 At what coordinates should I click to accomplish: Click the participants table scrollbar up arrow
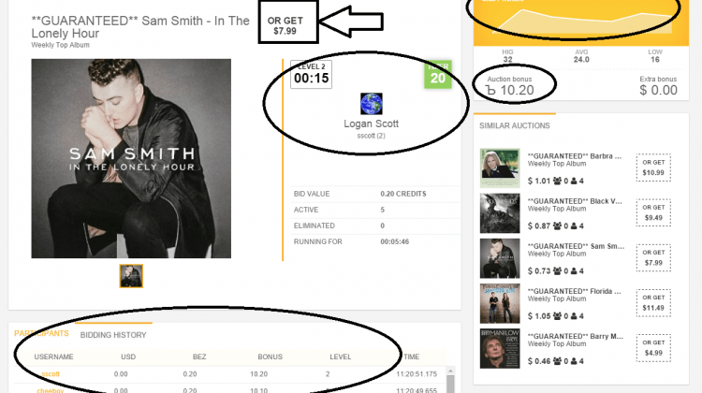(x=450, y=371)
